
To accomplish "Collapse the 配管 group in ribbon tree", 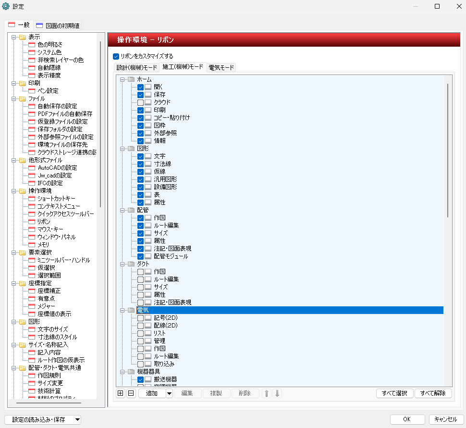I will (x=123, y=210).
